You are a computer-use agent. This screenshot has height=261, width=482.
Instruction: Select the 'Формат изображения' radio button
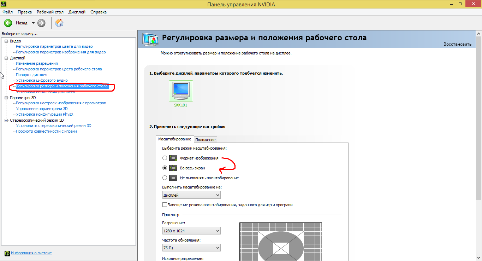[165, 158]
